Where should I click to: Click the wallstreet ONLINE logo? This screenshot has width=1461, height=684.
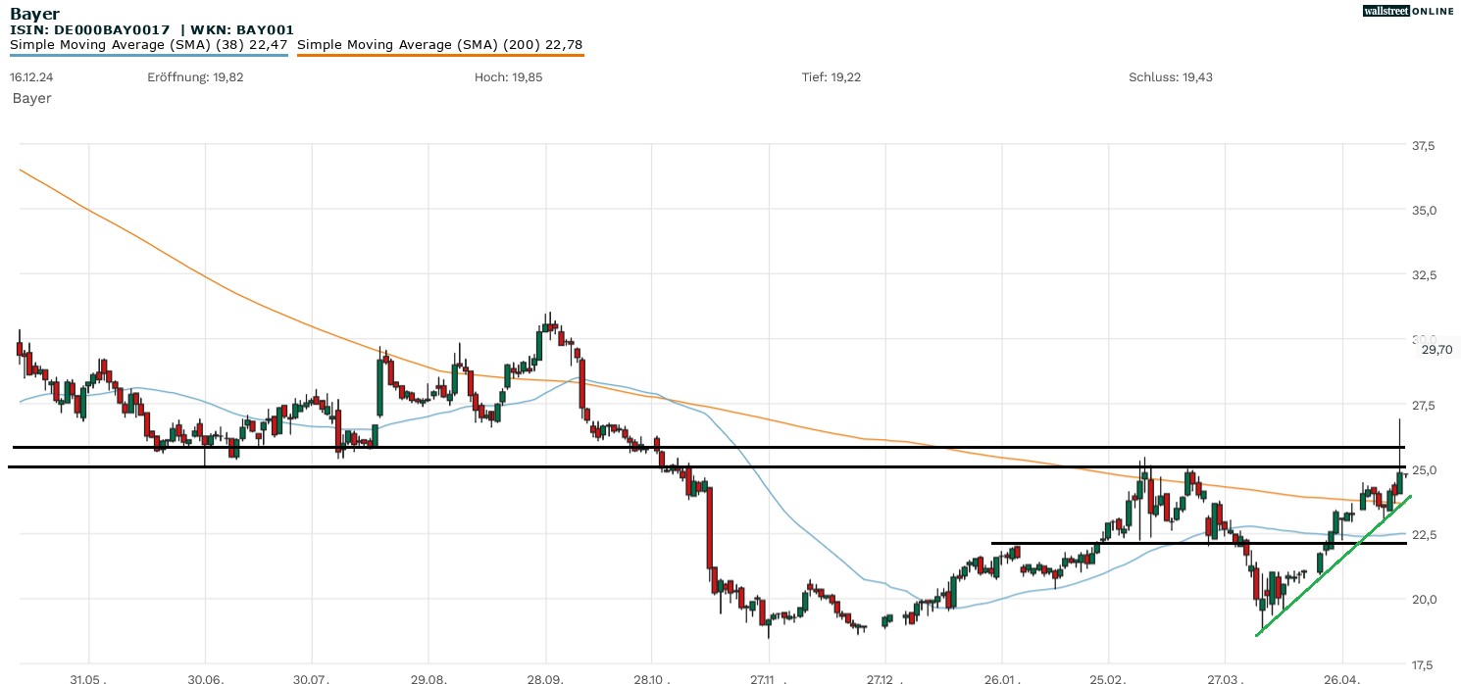click(1408, 11)
